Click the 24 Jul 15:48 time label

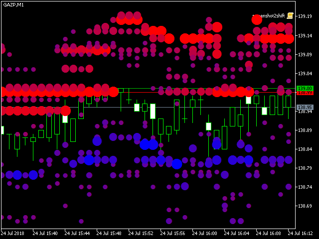(109, 233)
